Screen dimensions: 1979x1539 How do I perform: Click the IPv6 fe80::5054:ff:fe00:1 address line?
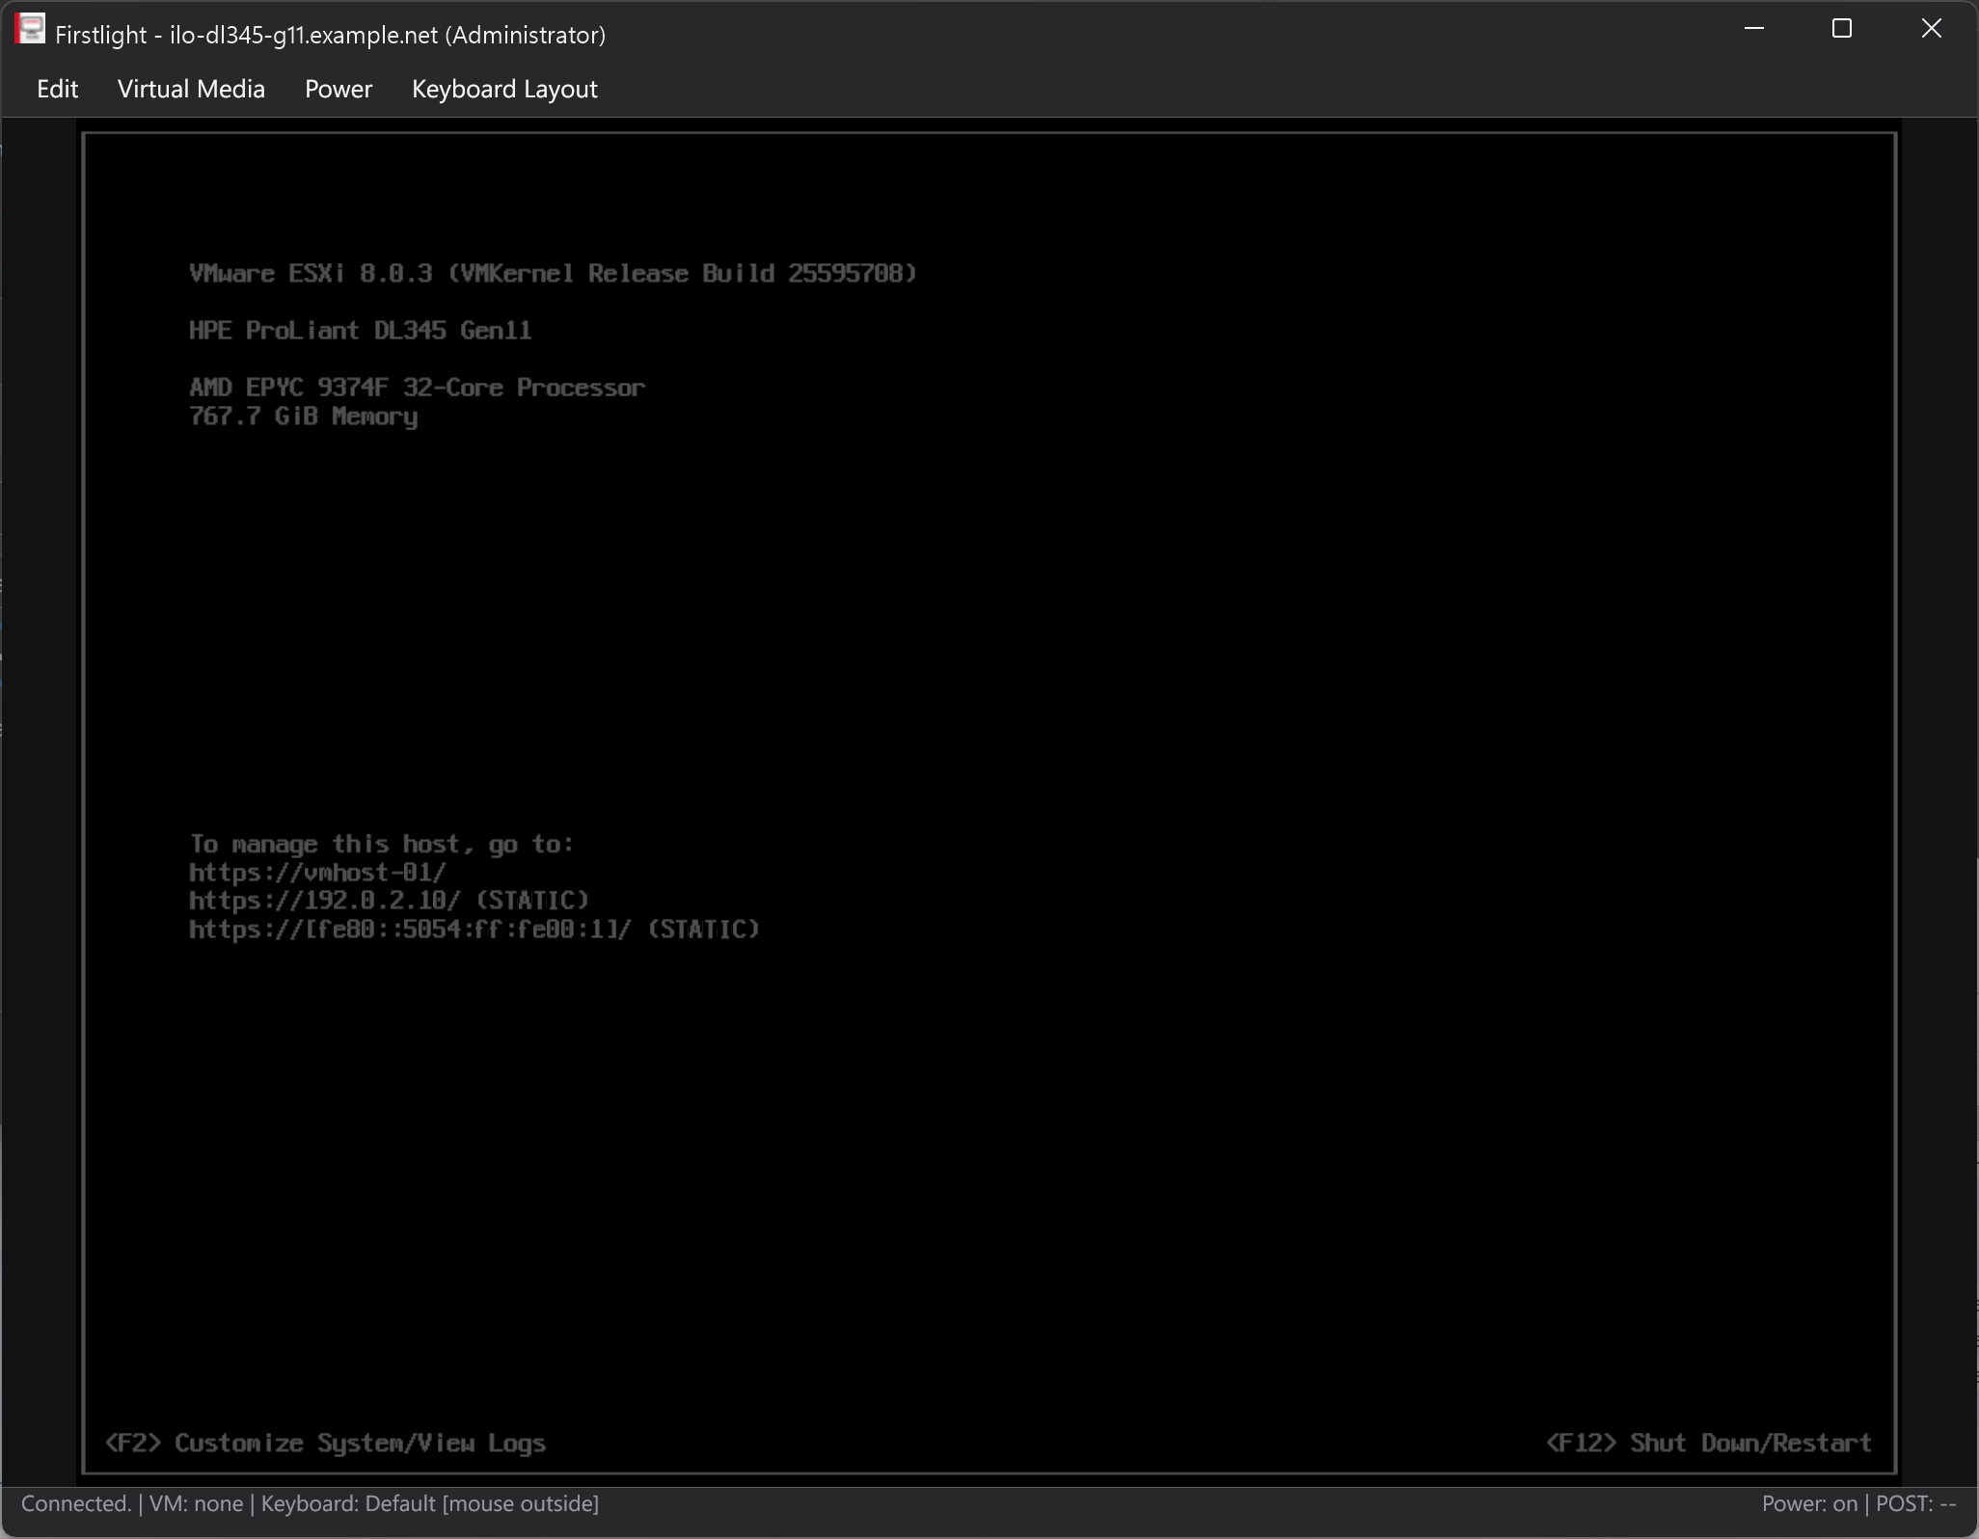coord(474,930)
